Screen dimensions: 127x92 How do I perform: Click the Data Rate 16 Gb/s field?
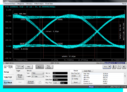coord(60,80)
